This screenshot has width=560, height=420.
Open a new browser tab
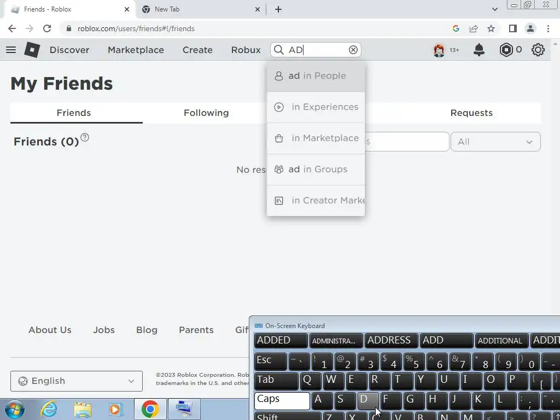tap(278, 10)
